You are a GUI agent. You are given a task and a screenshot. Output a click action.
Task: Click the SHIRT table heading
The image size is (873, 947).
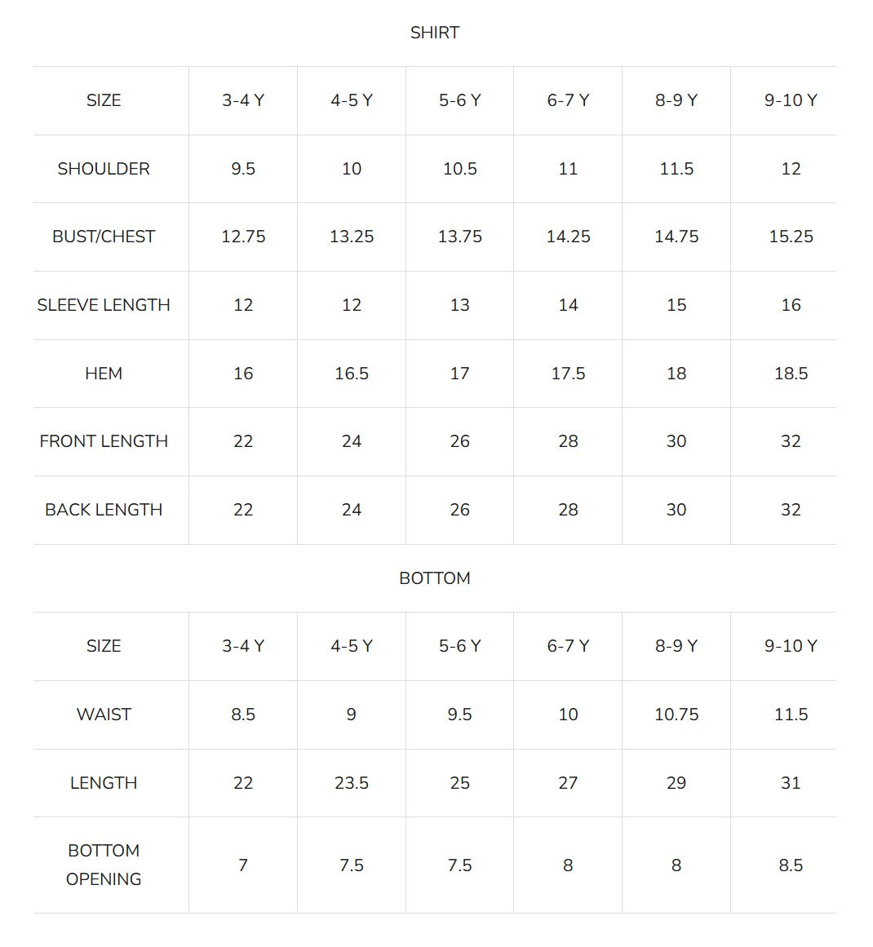(434, 33)
